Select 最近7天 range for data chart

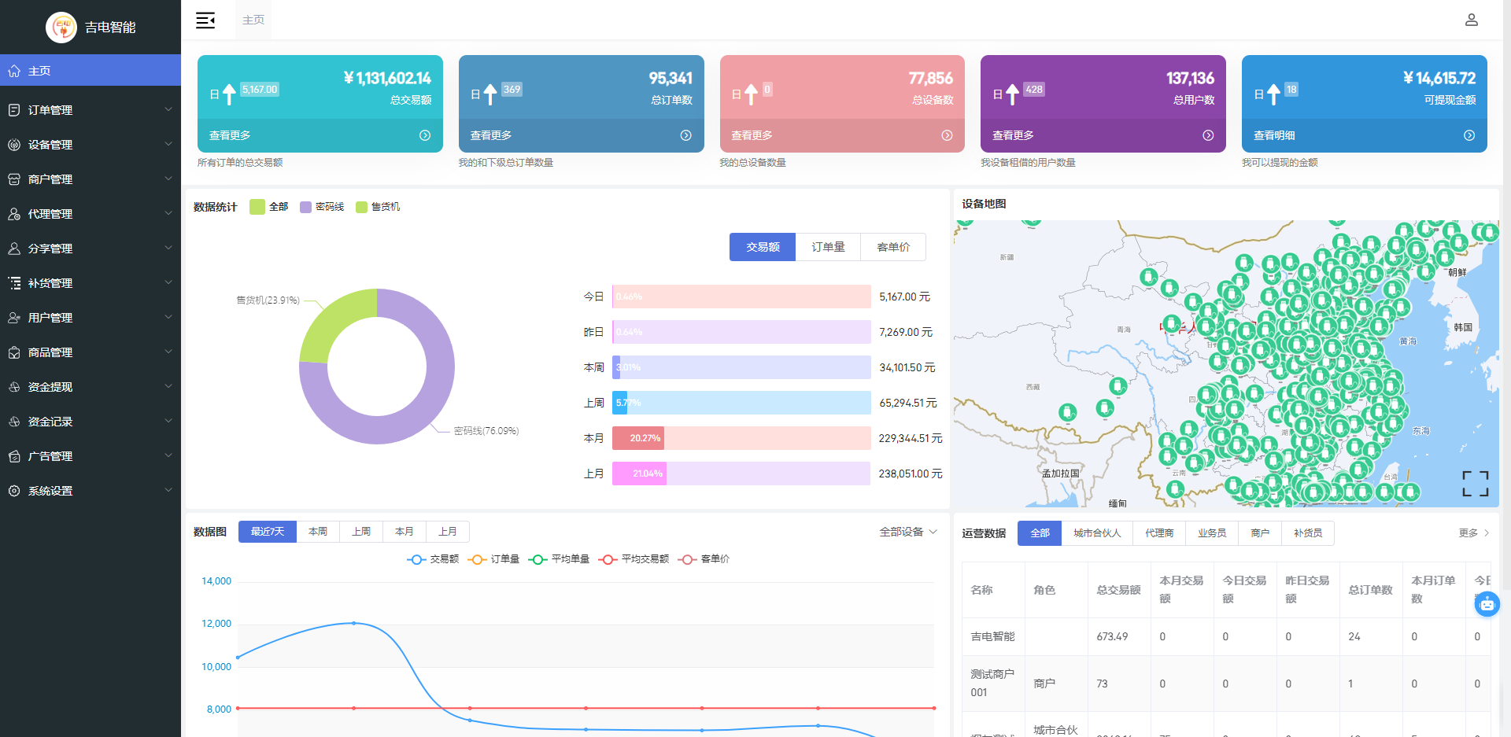tap(268, 532)
